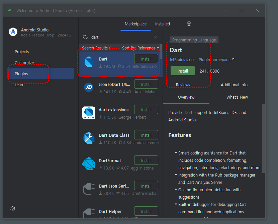Switch to the Installed tab
The width and height of the screenshot is (278, 224).
163,24
